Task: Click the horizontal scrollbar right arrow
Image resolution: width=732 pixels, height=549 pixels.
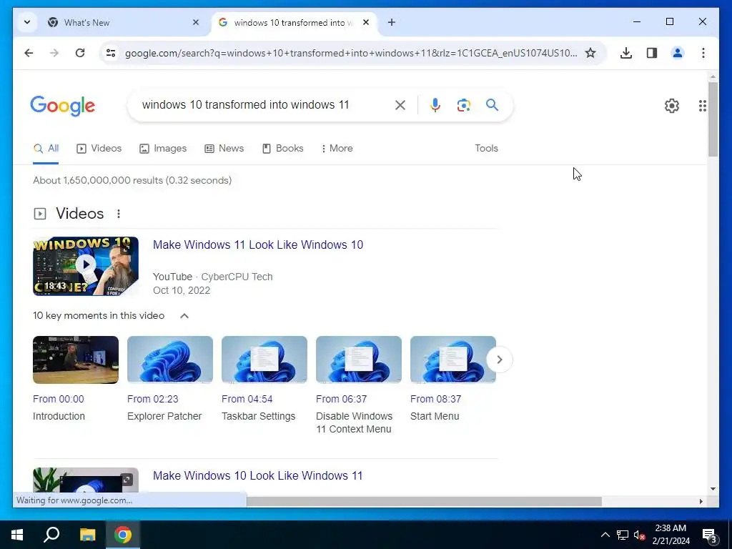Action: pyautogui.click(x=701, y=501)
